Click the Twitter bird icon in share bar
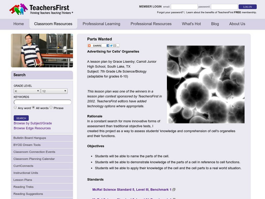 point(111,46)
